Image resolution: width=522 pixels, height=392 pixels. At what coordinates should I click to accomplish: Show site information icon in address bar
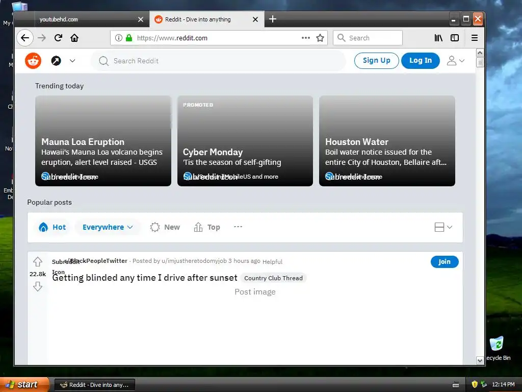tap(118, 38)
